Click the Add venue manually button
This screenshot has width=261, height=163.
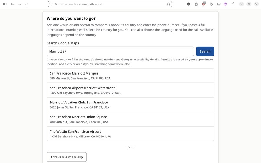tap(67, 157)
